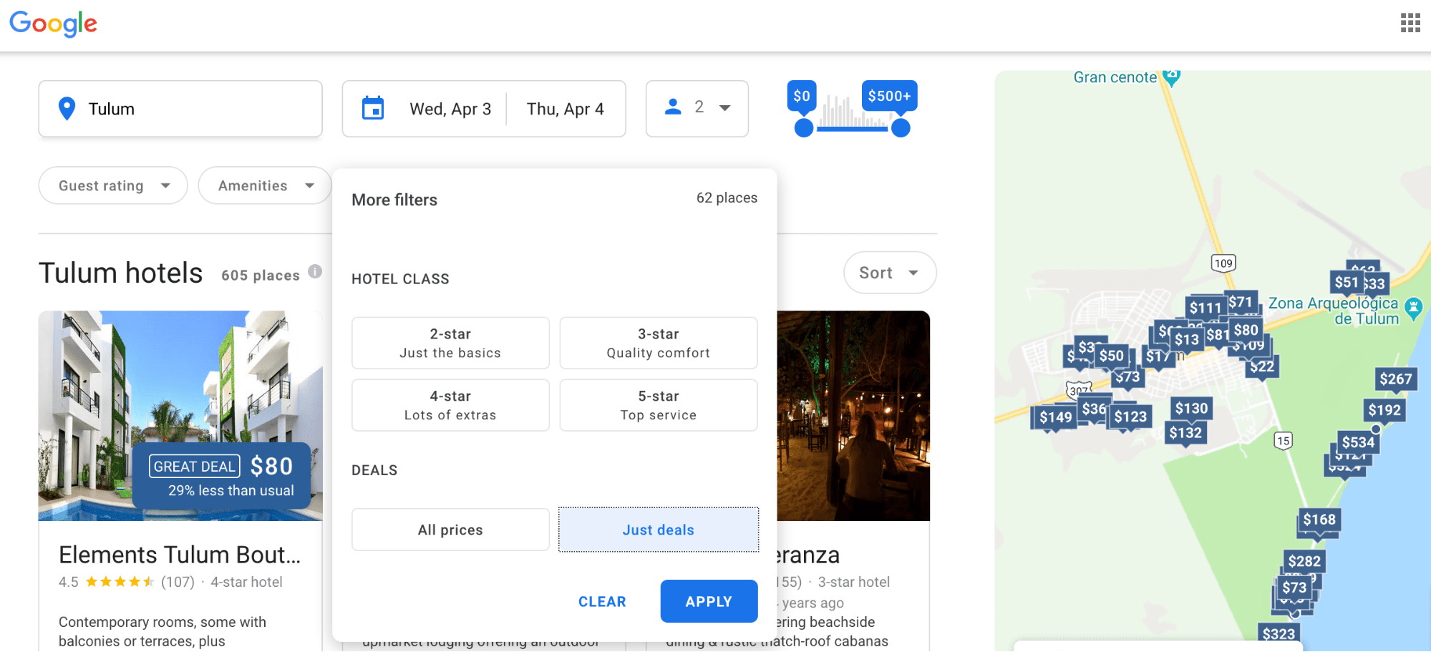Click the Google logo
Image resolution: width=1431 pixels, height=652 pixels.
pos(53,24)
